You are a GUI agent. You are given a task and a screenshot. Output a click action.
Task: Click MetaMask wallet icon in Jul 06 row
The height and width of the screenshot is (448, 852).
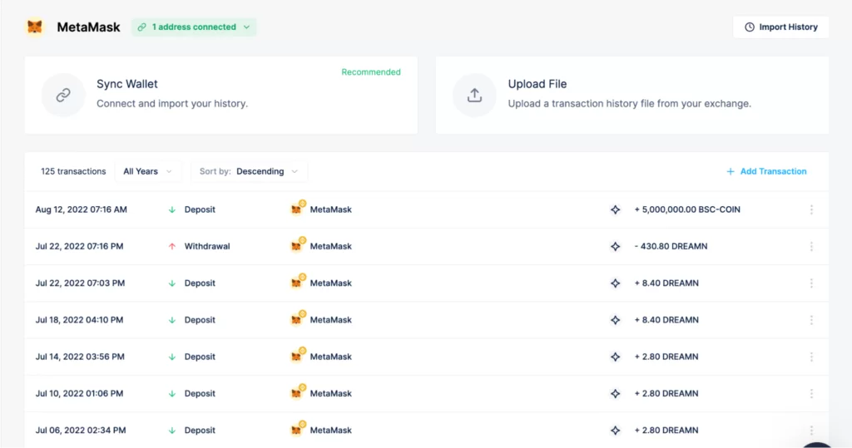point(298,429)
